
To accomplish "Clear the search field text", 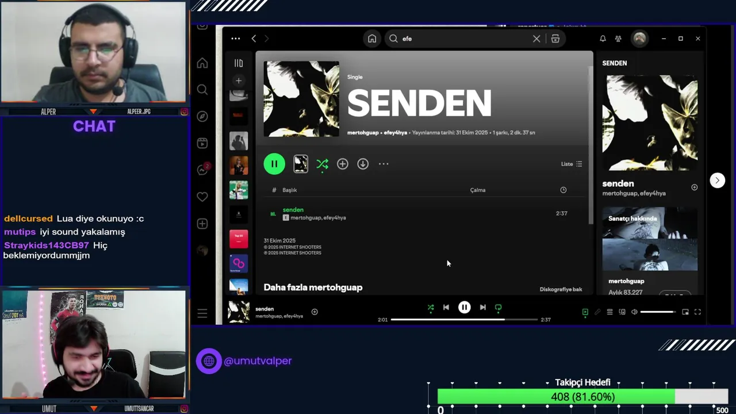I will pyautogui.click(x=536, y=39).
